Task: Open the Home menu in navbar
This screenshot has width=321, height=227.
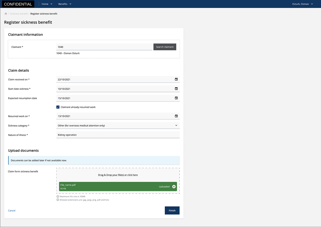Action: point(47,4)
